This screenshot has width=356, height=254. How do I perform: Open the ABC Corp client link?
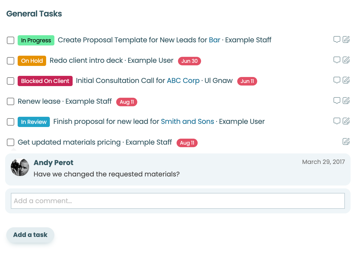pyautogui.click(x=183, y=81)
